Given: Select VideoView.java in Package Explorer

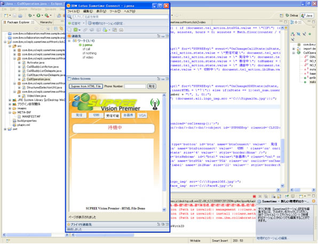Looking at the screenshot, I should coord(36,96).
